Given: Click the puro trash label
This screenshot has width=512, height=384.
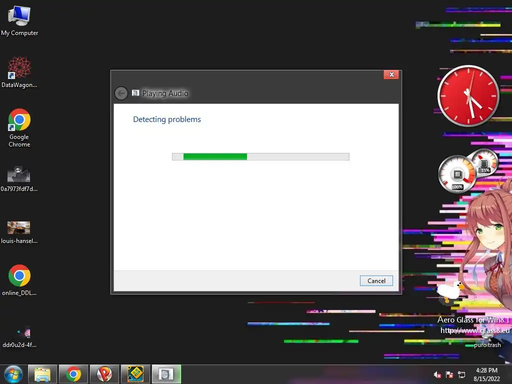Looking at the screenshot, I should pyautogui.click(x=487, y=345).
